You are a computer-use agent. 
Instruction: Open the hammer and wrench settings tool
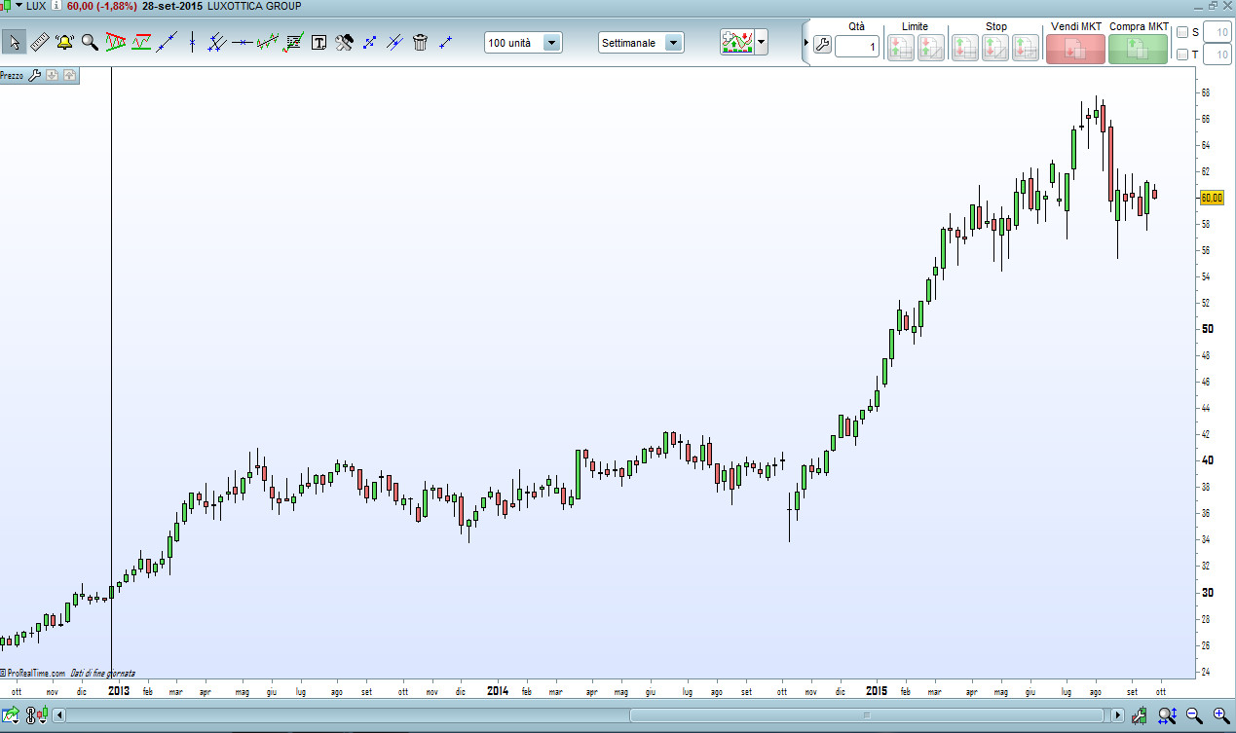(x=344, y=42)
